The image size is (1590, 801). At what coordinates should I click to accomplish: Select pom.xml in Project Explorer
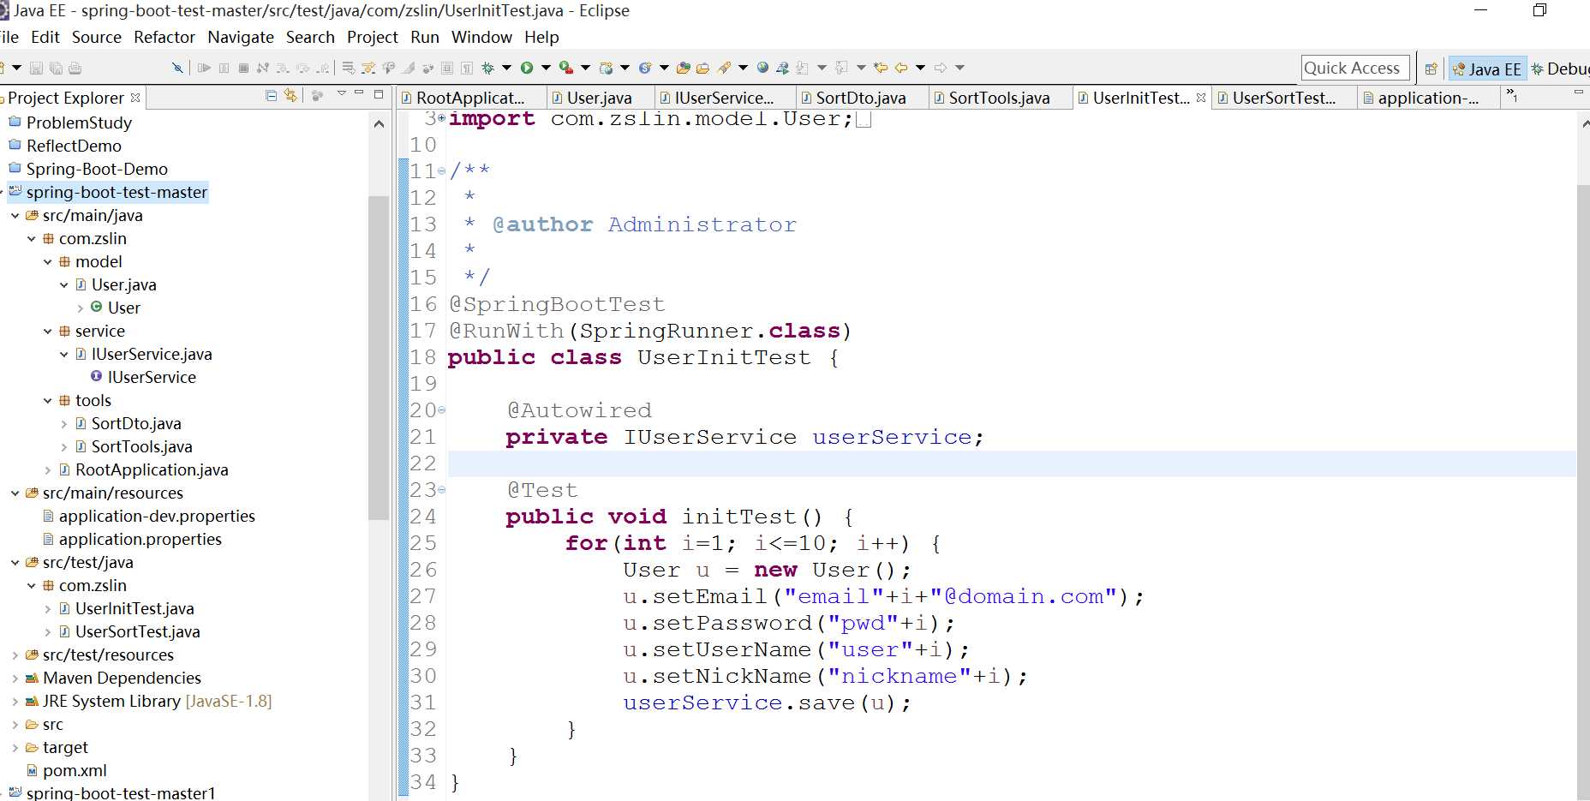tap(75, 771)
